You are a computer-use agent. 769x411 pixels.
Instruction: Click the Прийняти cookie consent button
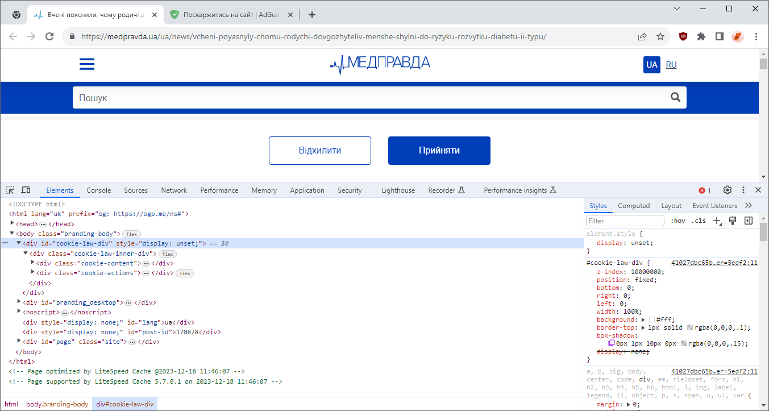coord(439,150)
